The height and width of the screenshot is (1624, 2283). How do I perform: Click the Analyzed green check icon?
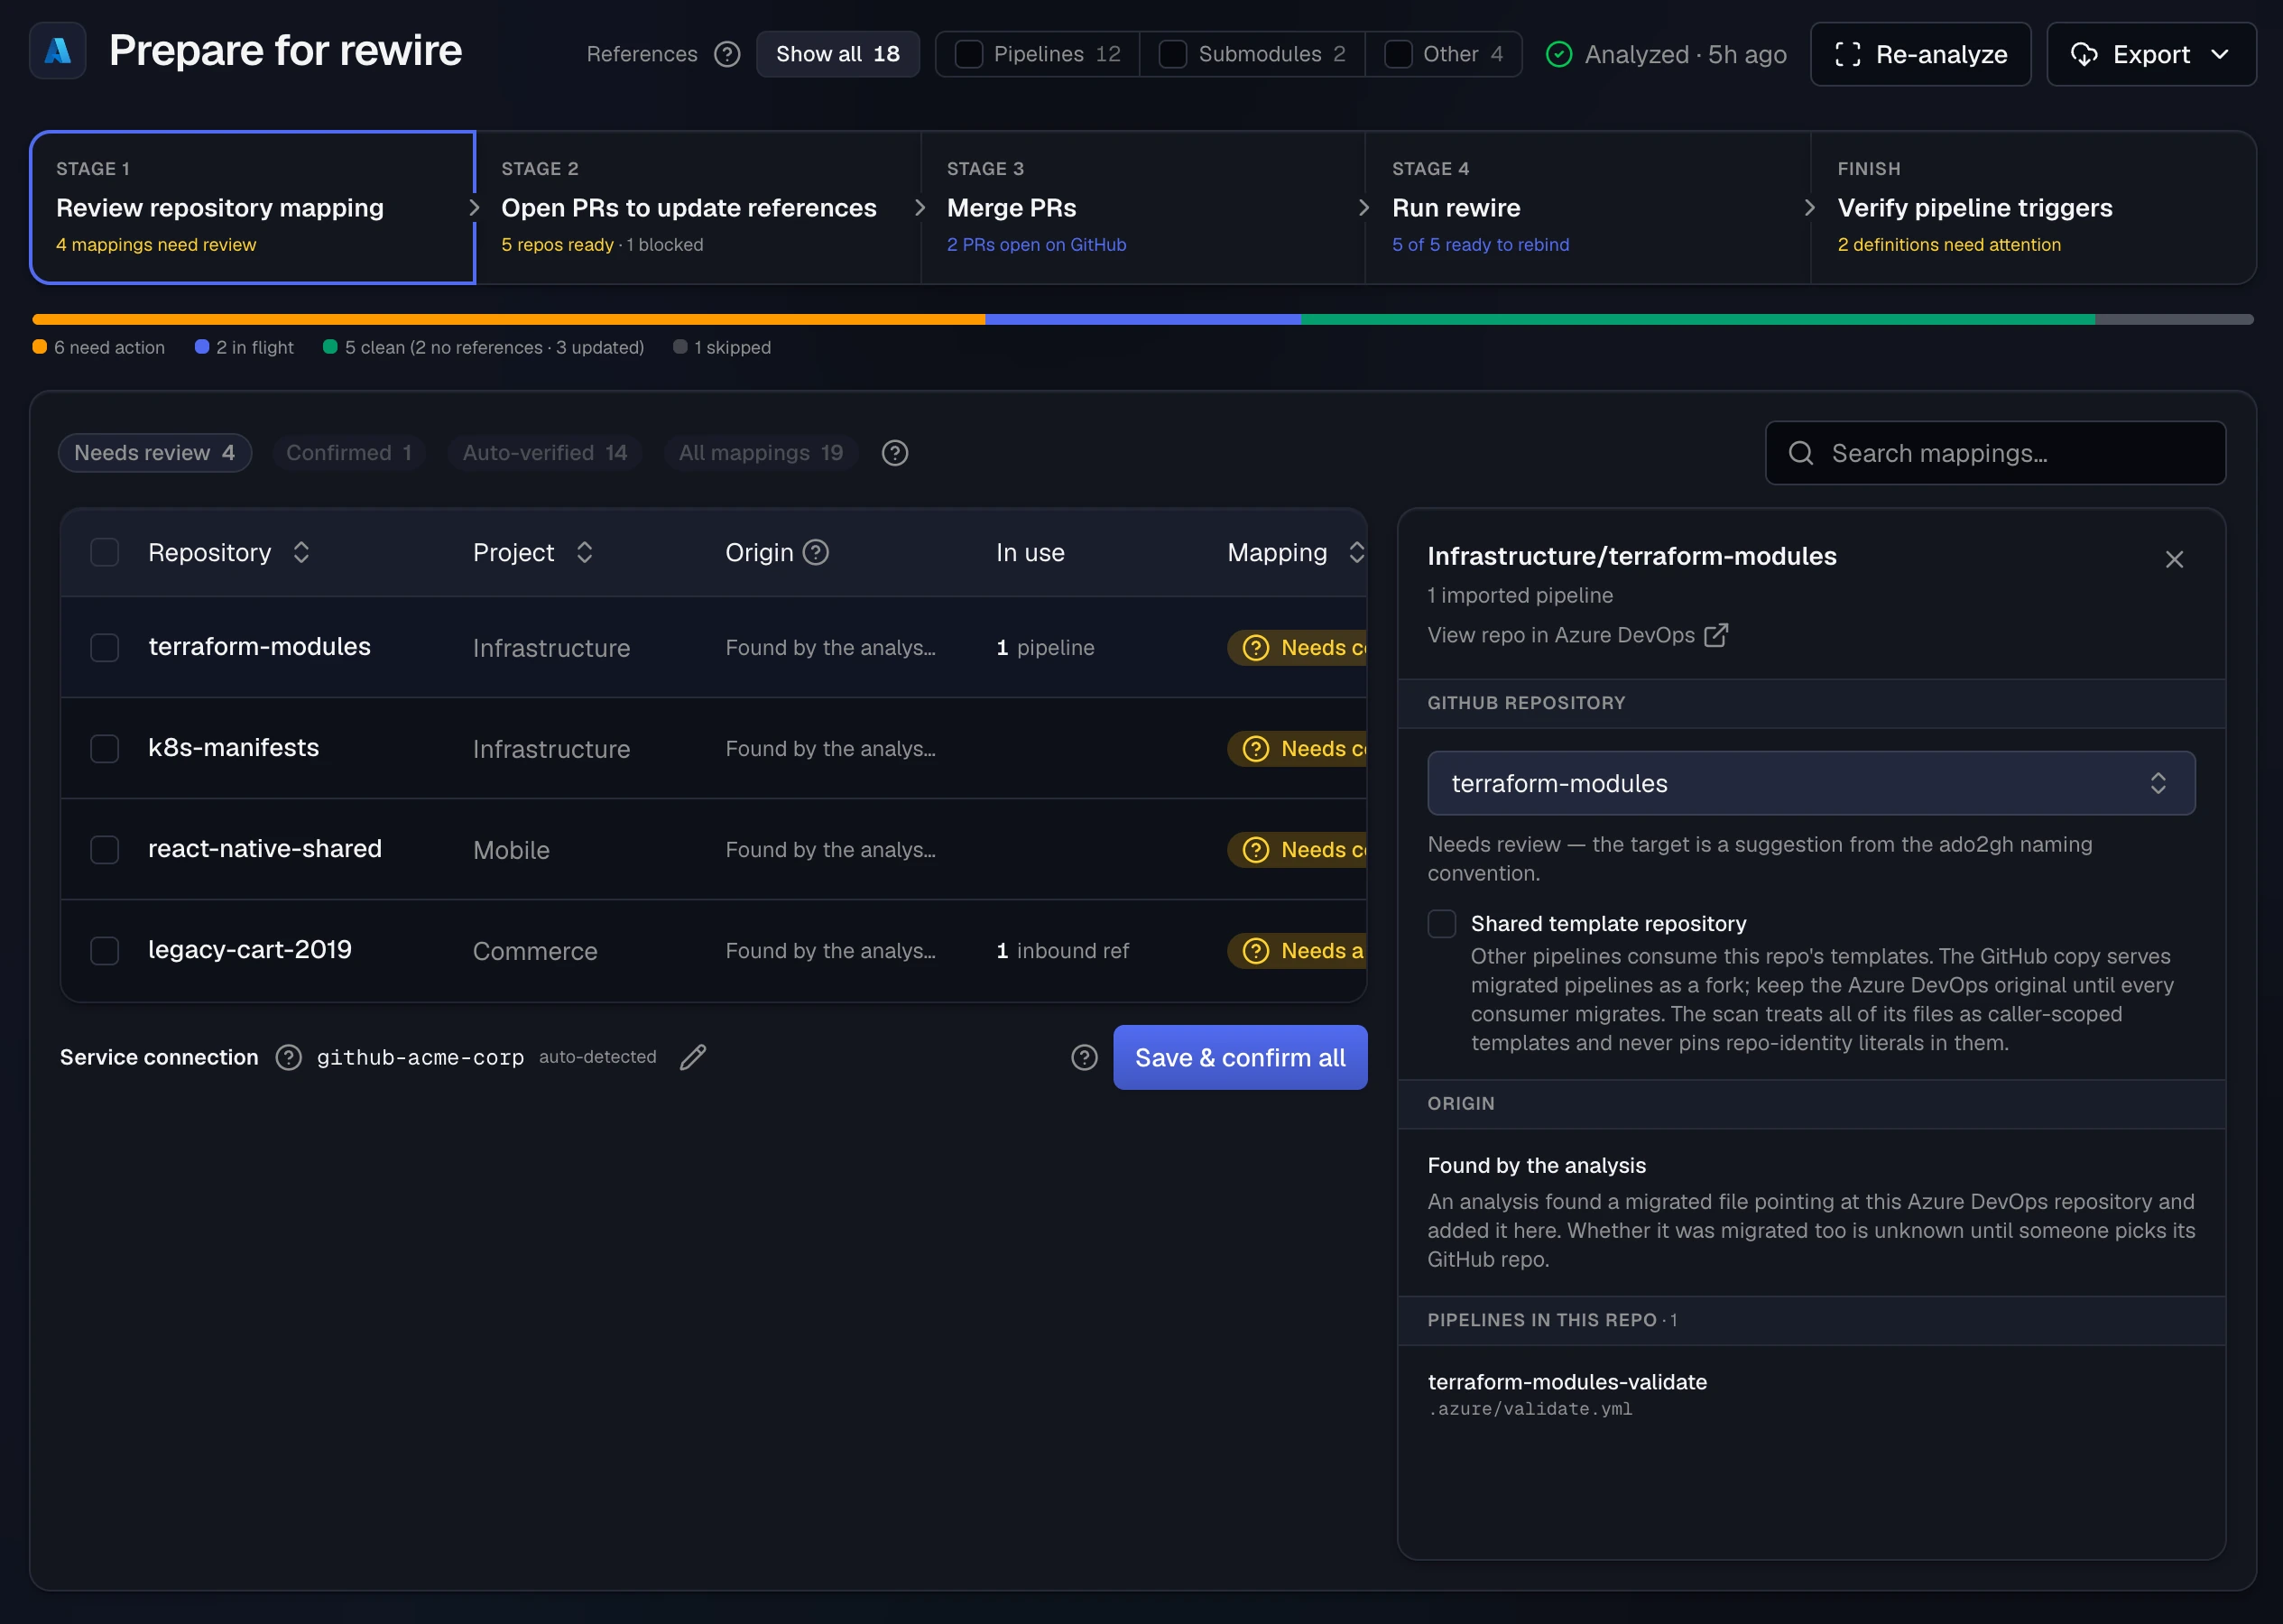[1558, 54]
